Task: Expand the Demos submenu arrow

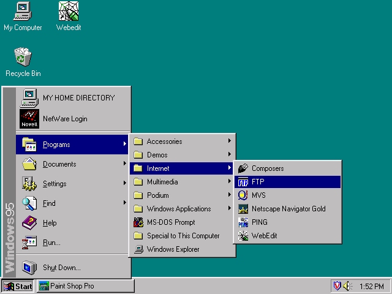Action: coord(230,154)
